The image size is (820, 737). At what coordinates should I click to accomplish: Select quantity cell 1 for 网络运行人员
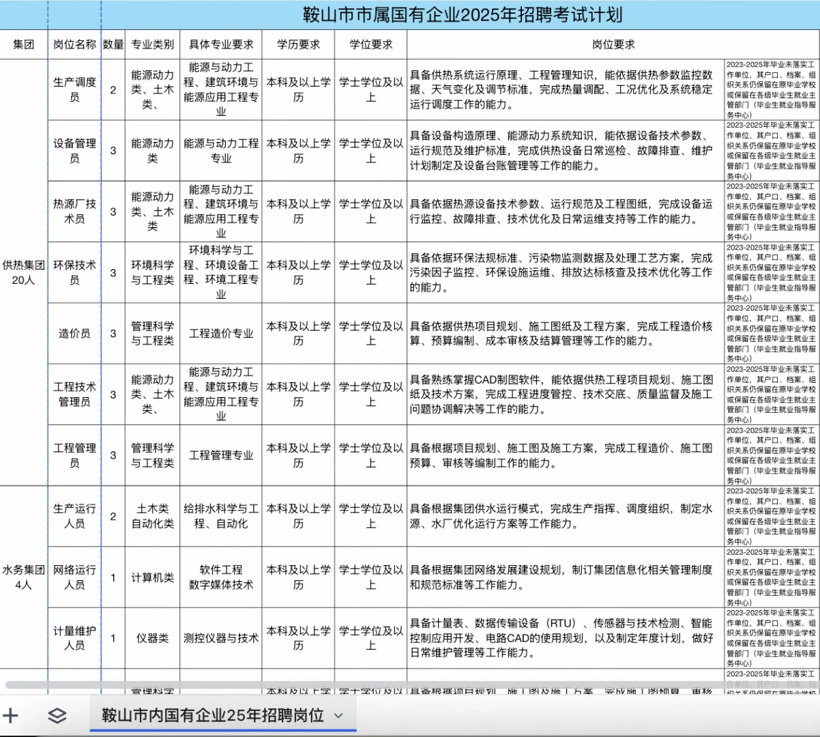(113, 577)
